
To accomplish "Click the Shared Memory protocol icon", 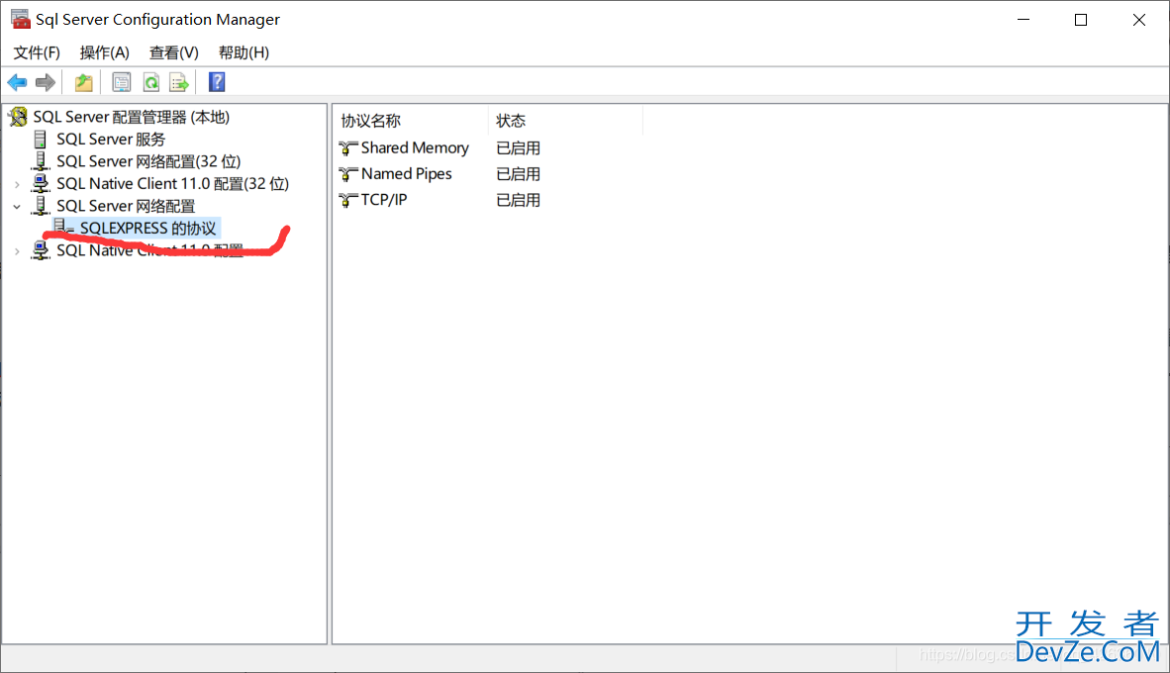I will point(347,147).
